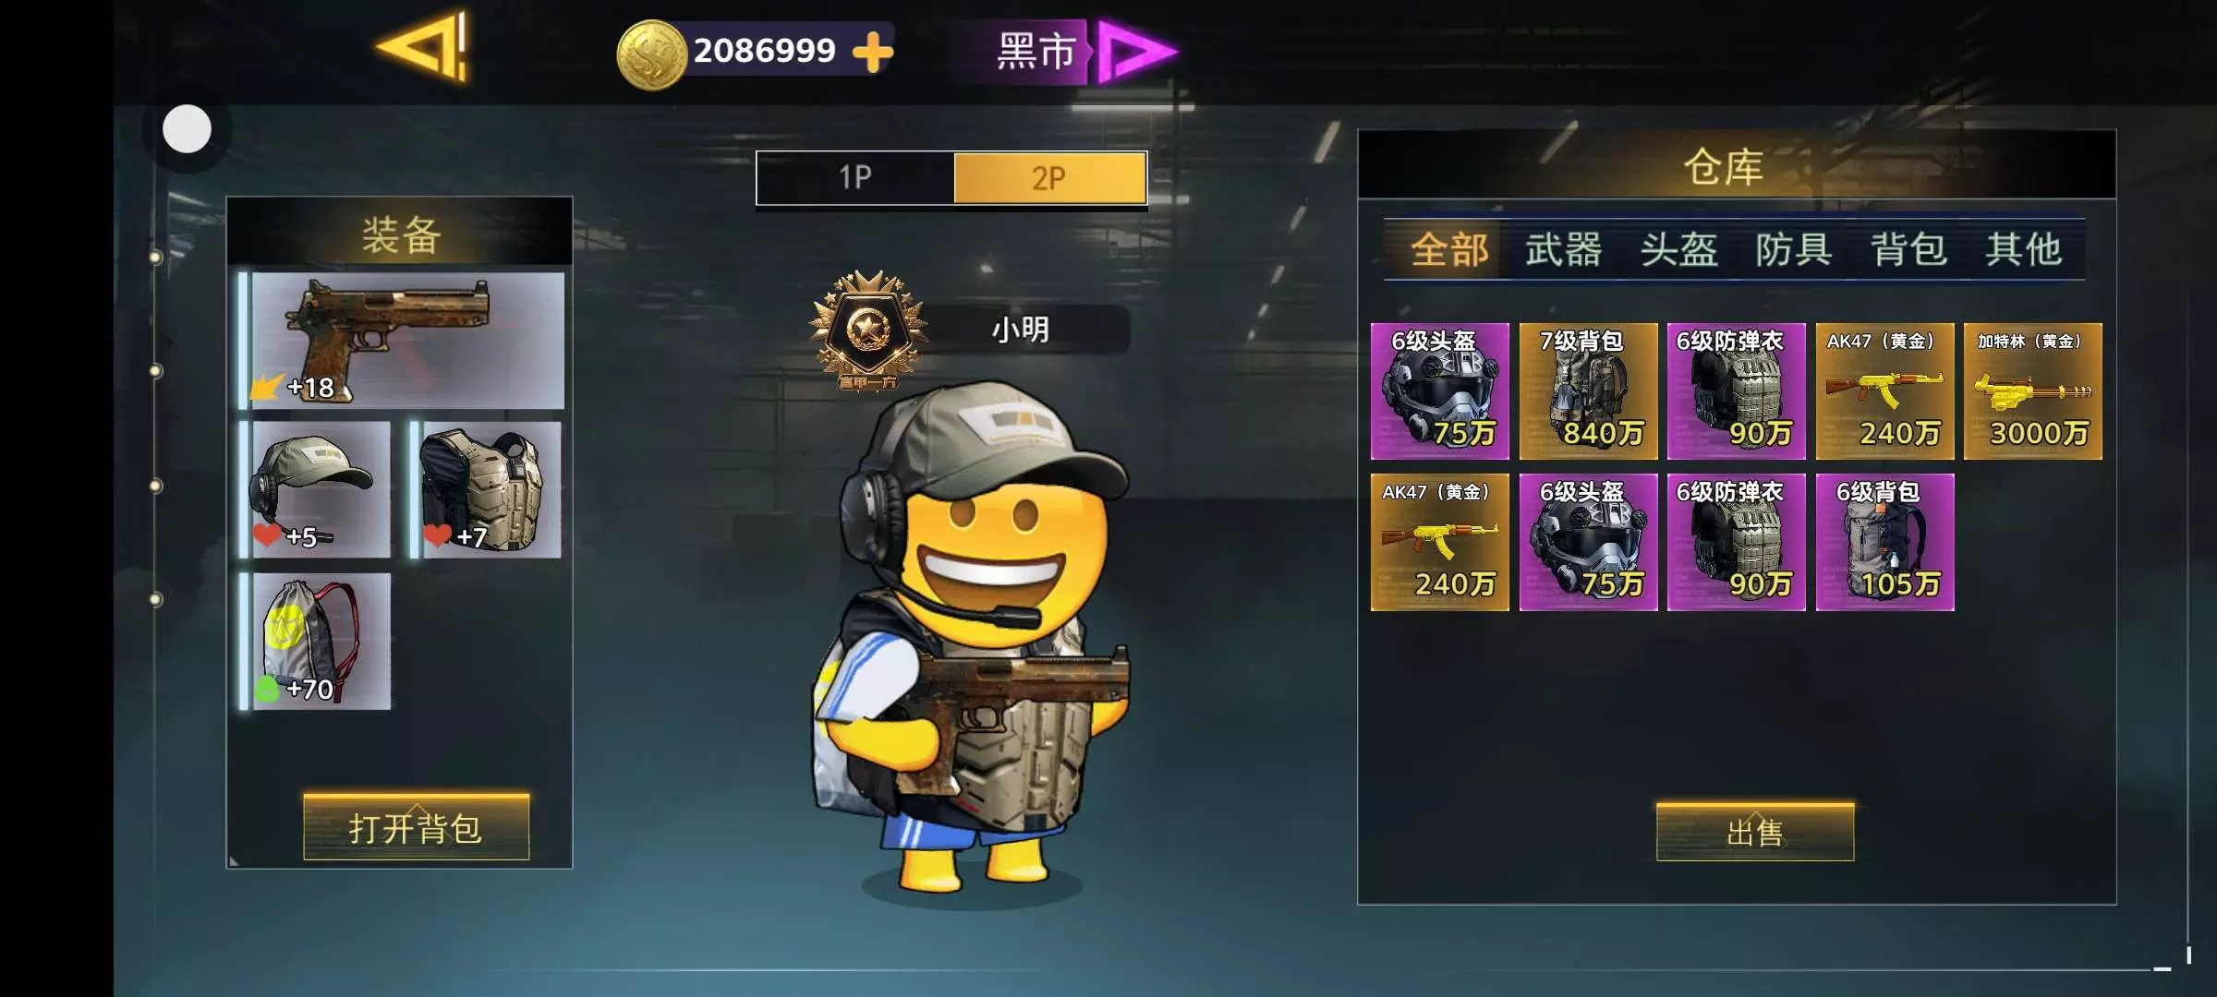Select the equipped rusty pistol slot
Image resolution: width=2217 pixels, height=997 pixels.
tap(402, 340)
